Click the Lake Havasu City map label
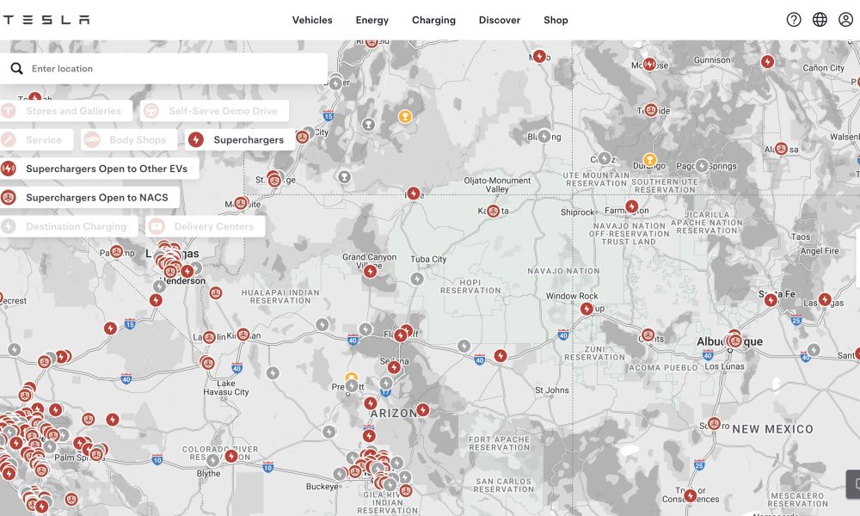The image size is (860, 516). (226, 388)
